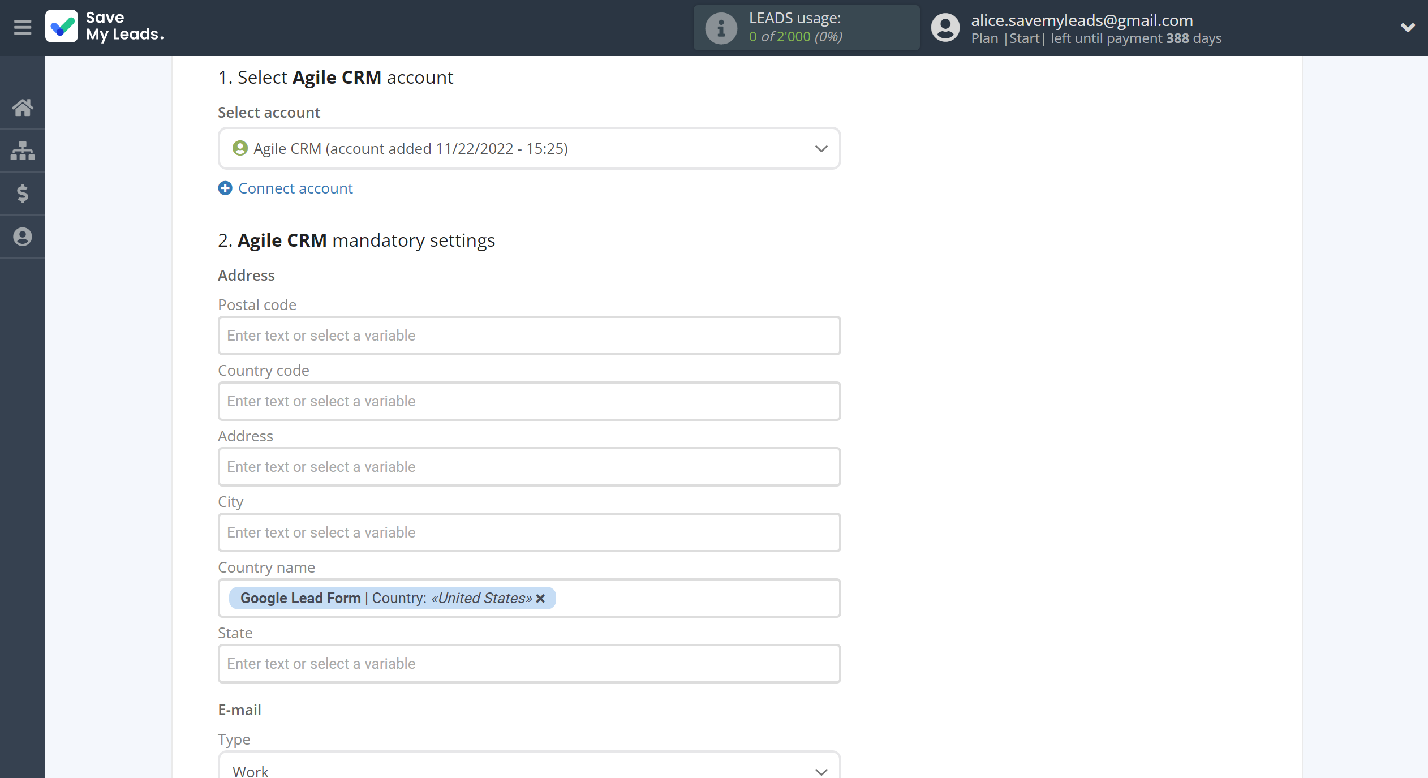Click the Connect account link
Viewport: 1428px width, 778px height.
tap(295, 188)
